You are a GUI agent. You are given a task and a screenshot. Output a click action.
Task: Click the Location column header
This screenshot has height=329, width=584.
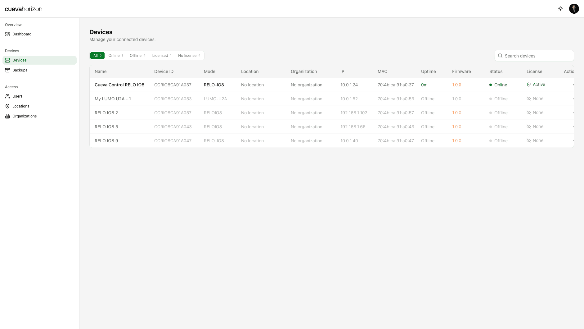pos(250,71)
